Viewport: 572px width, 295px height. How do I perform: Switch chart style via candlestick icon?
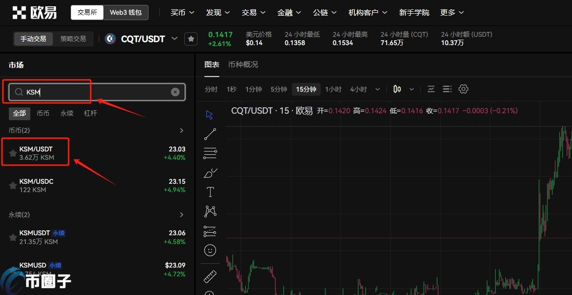397,89
